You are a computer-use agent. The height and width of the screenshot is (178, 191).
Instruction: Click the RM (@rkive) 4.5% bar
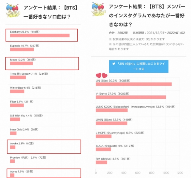[x=102, y=162]
